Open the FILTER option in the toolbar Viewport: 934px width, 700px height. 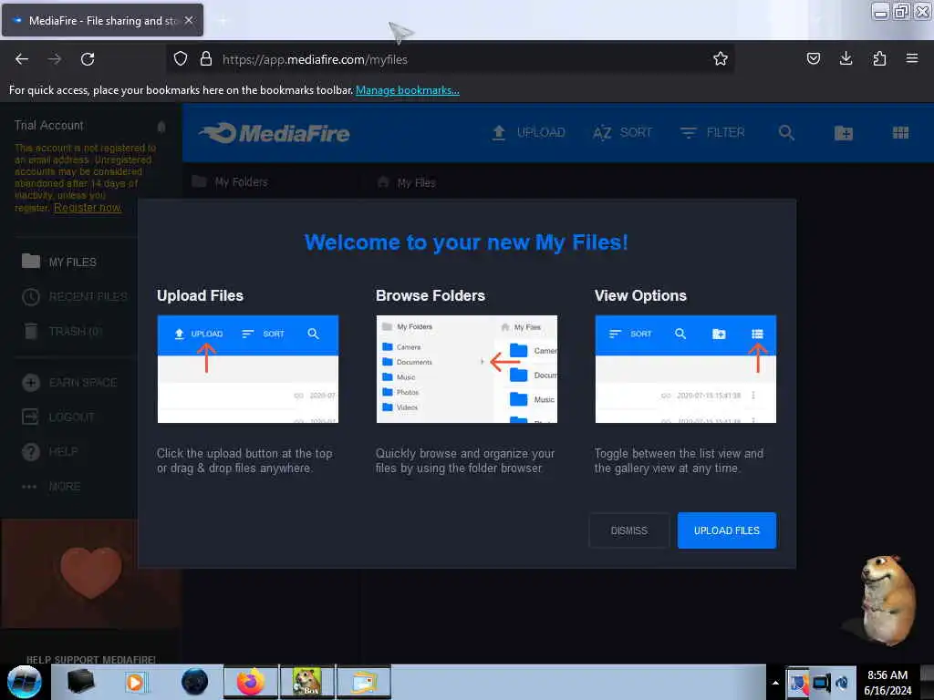[x=712, y=133]
